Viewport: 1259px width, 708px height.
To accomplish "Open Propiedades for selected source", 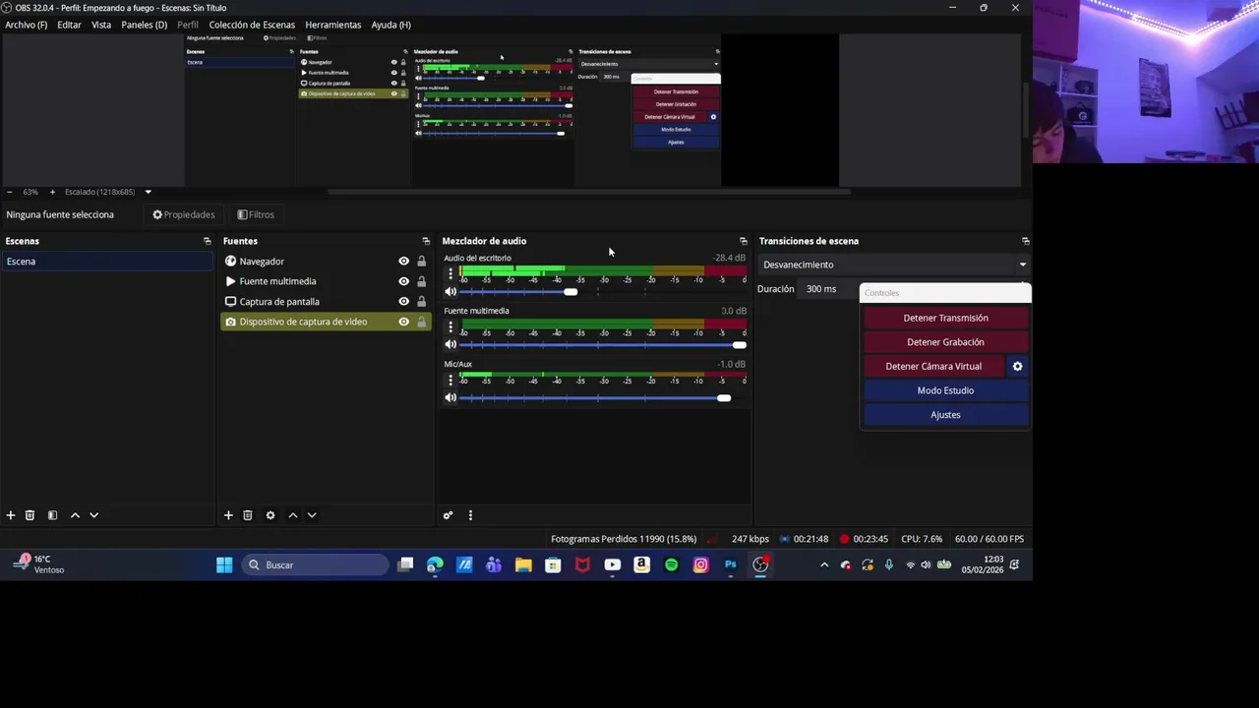I will 184,214.
